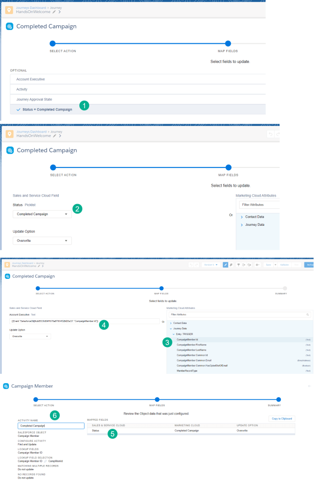Open the gear settings icon in toolbar
The image size is (318, 481).
[257, 265]
